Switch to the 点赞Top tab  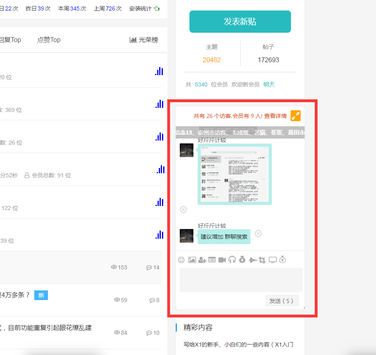point(49,40)
